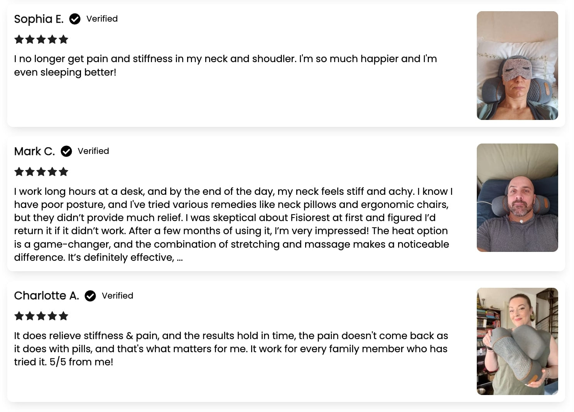Image resolution: width=574 pixels, height=412 pixels.
Task: Click the verified checkmark badge beside Mark C.
Action: coord(66,151)
